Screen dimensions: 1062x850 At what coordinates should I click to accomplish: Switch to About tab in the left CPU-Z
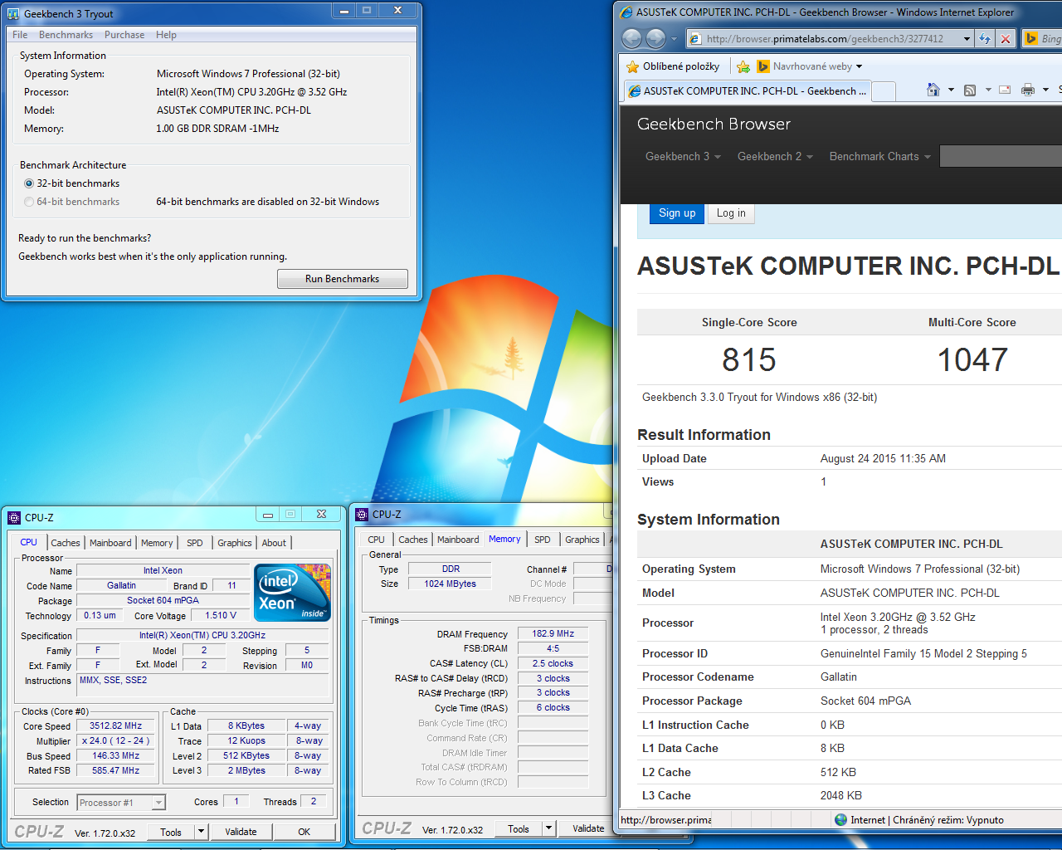[x=274, y=543]
